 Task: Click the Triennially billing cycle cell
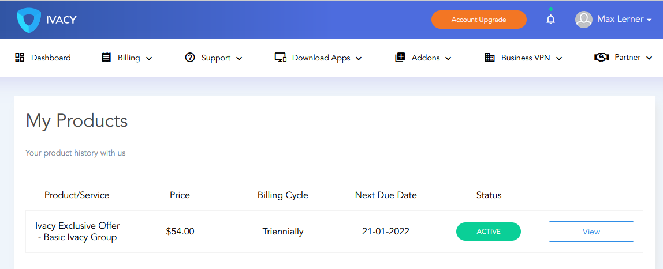[x=283, y=232]
